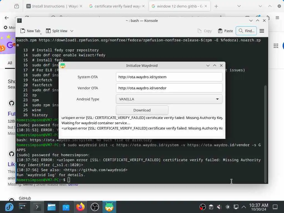Click the Konsole vertical scrollbar
Viewport: 284px width, 213px height.
tap(265, 134)
